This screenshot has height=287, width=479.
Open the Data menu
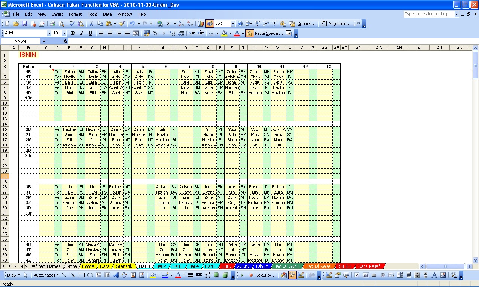pos(107,14)
